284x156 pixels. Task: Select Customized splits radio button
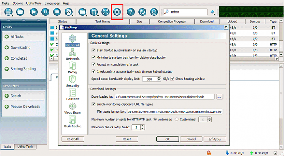coord(176,119)
